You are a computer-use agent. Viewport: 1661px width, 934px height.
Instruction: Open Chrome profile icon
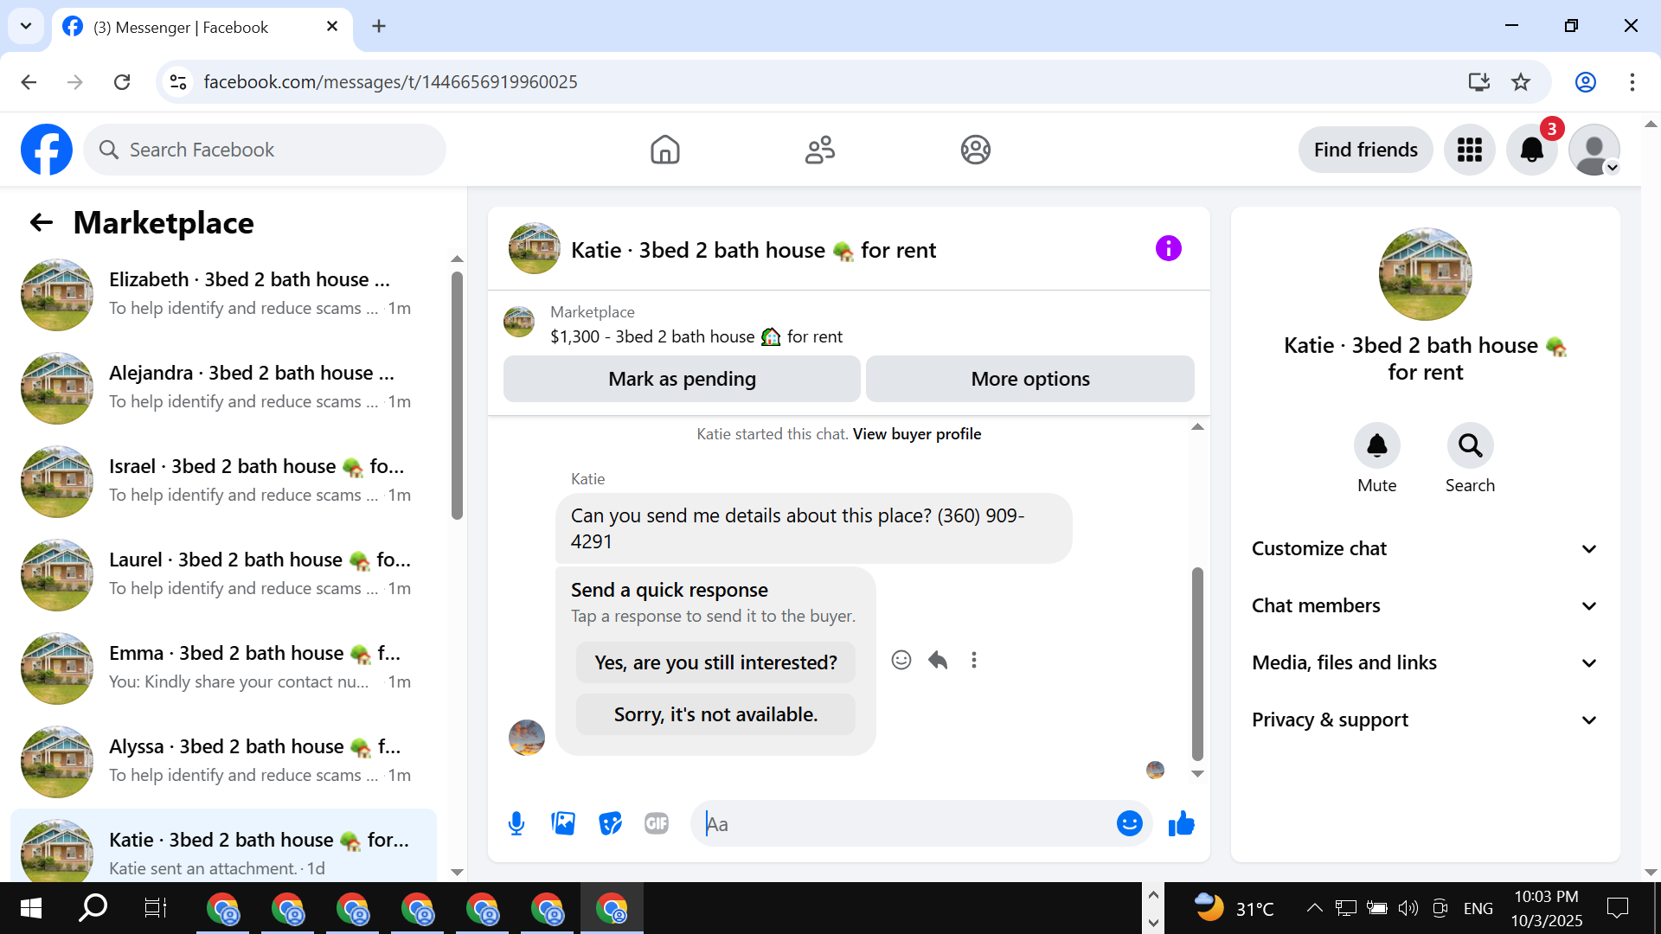click(x=1586, y=82)
